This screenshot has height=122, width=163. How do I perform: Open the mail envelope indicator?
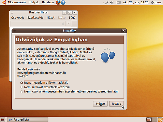point(119,2)
